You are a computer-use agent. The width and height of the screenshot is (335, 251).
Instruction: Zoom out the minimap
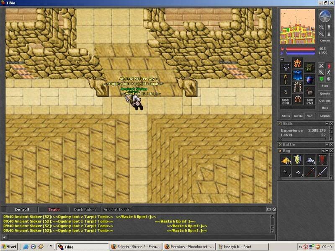click(321, 27)
